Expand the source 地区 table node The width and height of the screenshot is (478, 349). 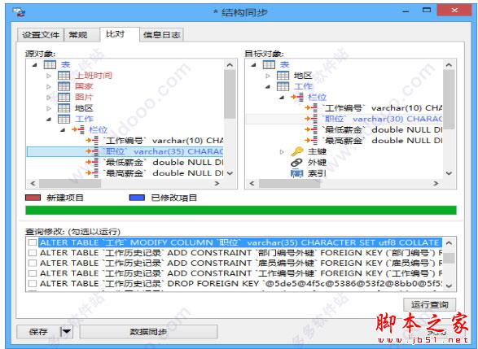click(49, 108)
